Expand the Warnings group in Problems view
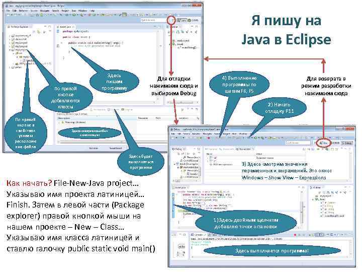The image size is (362, 272). 59,122
